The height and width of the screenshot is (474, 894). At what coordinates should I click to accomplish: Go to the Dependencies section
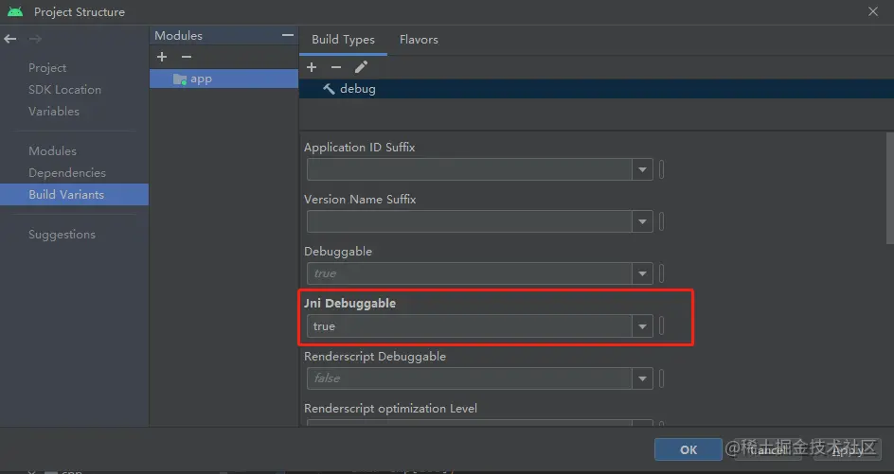pos(67,173)
